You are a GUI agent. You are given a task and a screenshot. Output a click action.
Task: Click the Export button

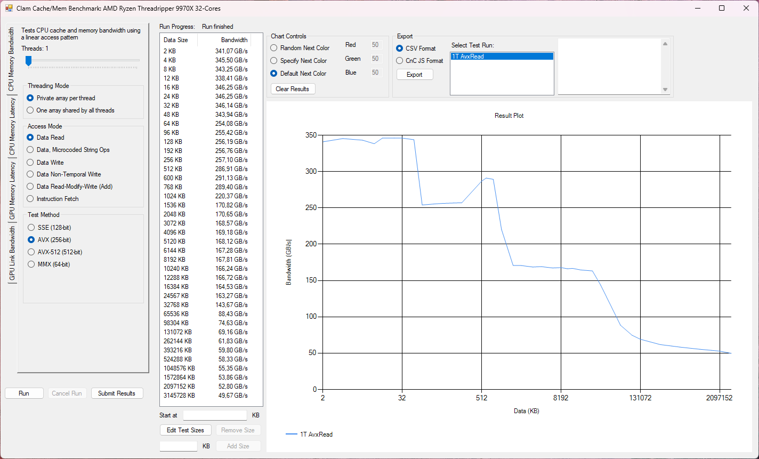click(415, 75)
